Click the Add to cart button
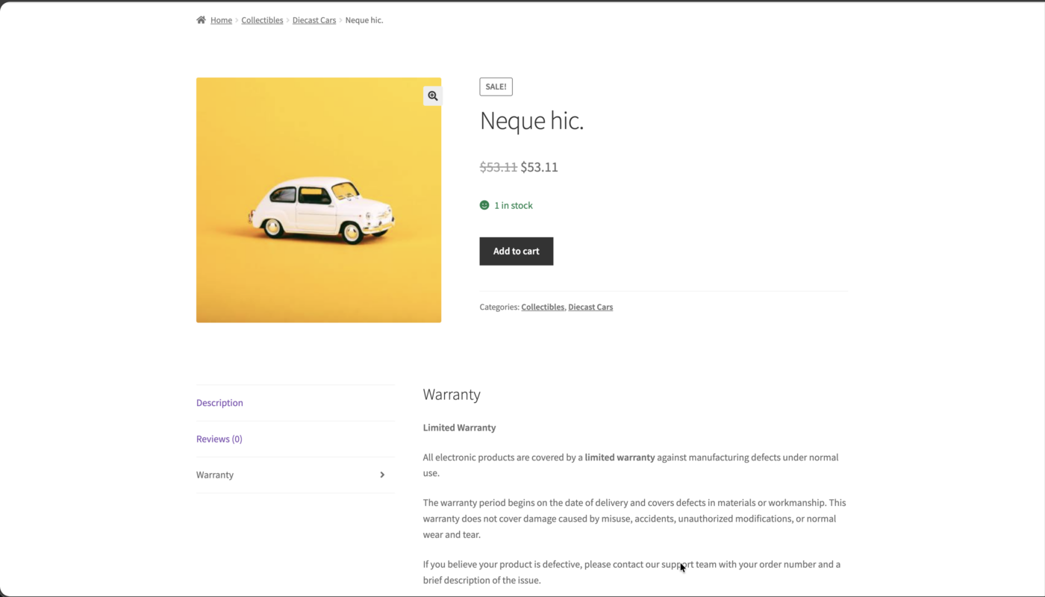The width and height of the screenshot is (1045, 597). [516, 251]
